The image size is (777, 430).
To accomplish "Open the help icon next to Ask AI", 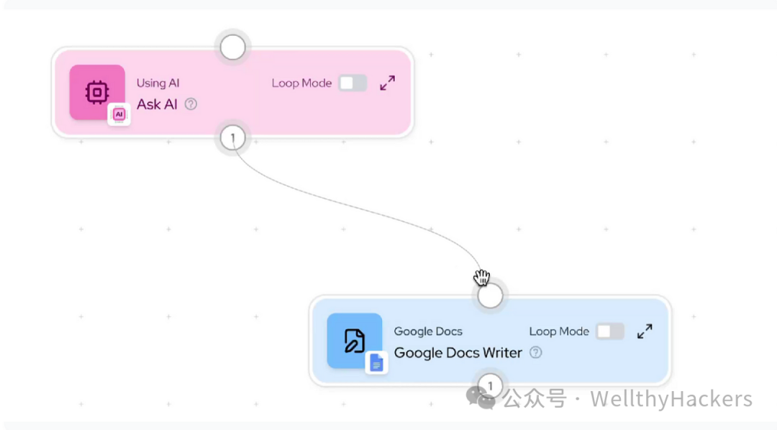I will tap(191, 104).
